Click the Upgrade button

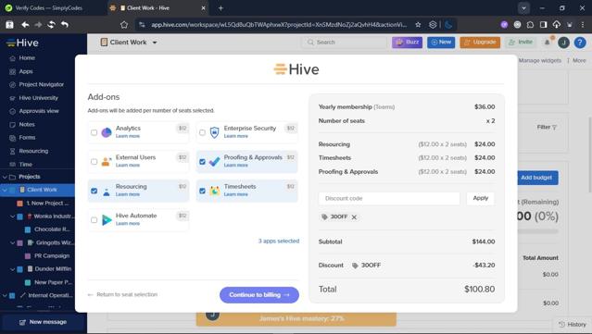click(x=480, y=43)
